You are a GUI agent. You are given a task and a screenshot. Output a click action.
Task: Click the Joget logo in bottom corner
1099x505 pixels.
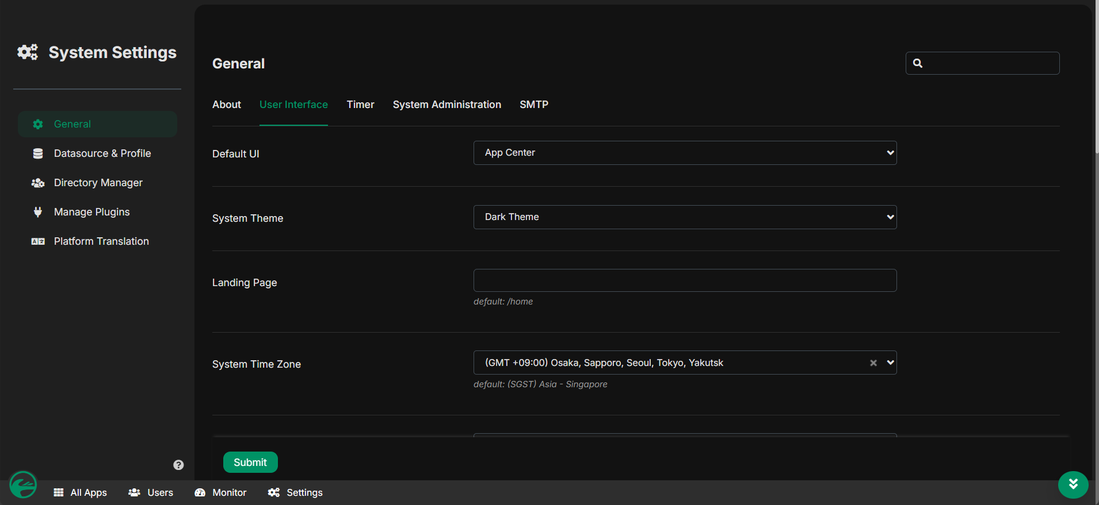pyautogui.click(x=24, y=485)
